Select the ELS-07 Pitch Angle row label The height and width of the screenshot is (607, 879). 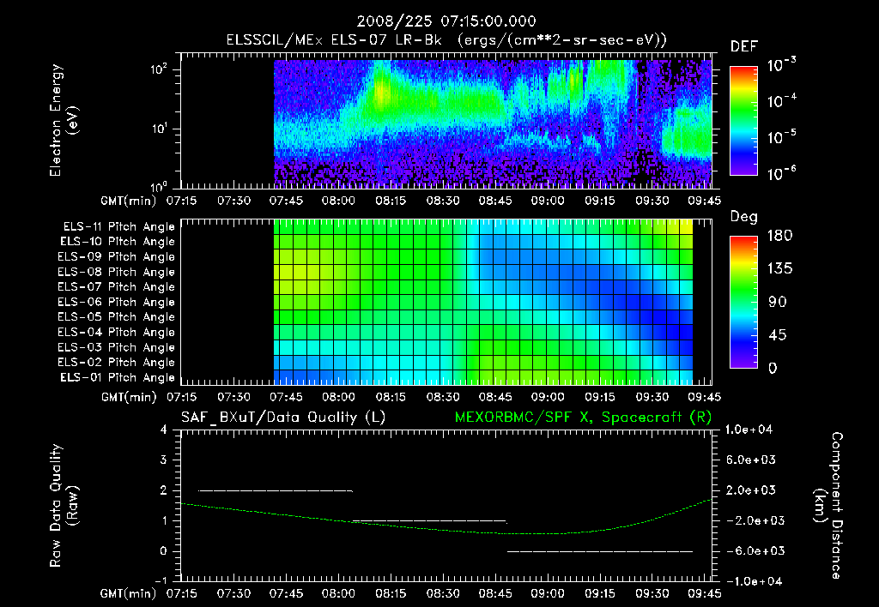tap(117, 286)
